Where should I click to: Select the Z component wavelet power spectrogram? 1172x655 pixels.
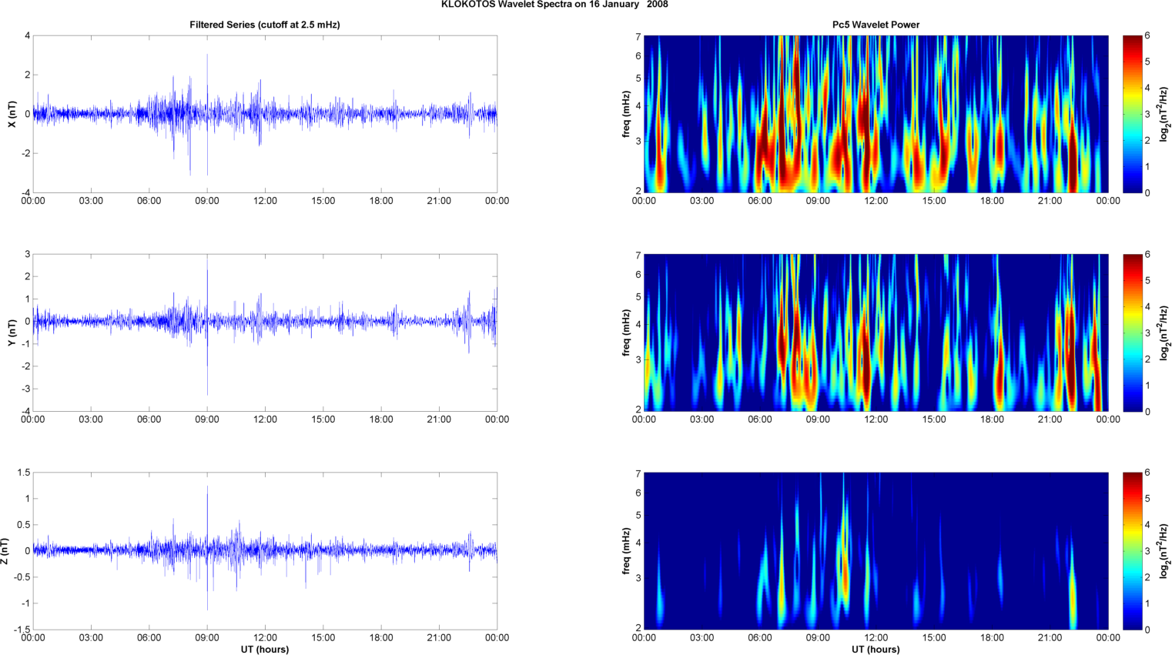pyautogui.click(x=876, y=551)
